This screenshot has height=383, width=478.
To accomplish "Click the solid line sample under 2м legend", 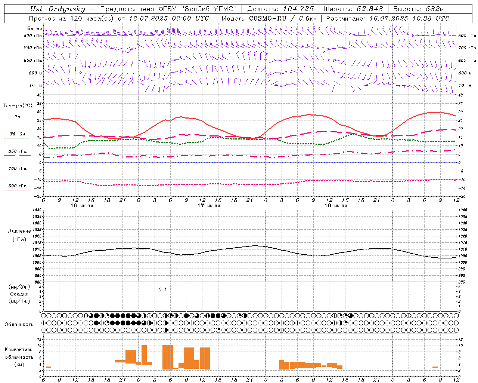I will [17, 121].
